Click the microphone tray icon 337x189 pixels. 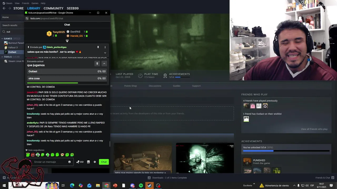coord(298,186)
